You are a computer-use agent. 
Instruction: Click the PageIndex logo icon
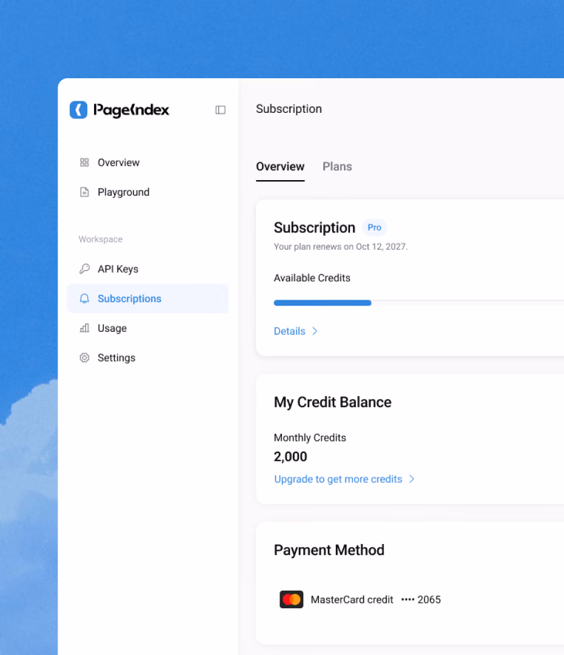79,110
